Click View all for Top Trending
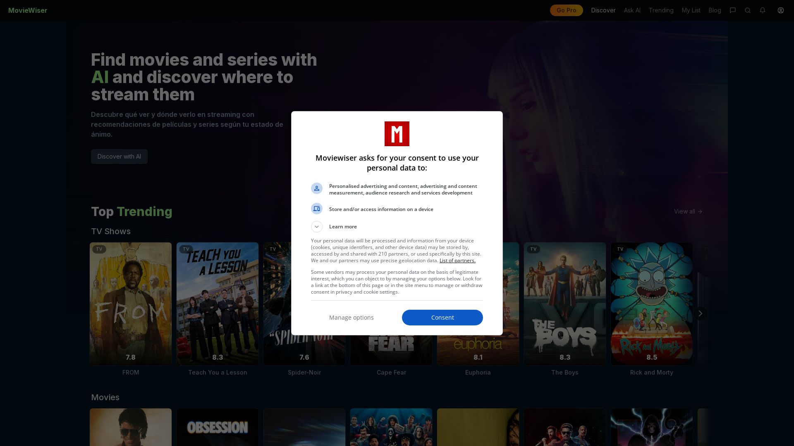The image size is (794, 446). click(688, 211)
